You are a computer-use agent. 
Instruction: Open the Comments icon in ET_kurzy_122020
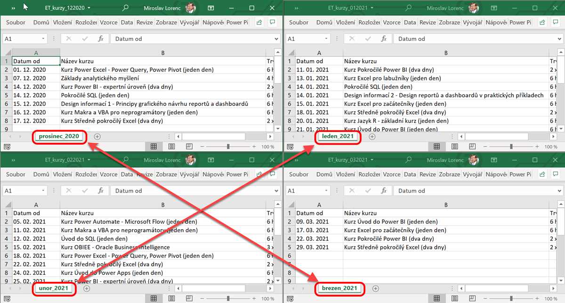pos(273,22)
